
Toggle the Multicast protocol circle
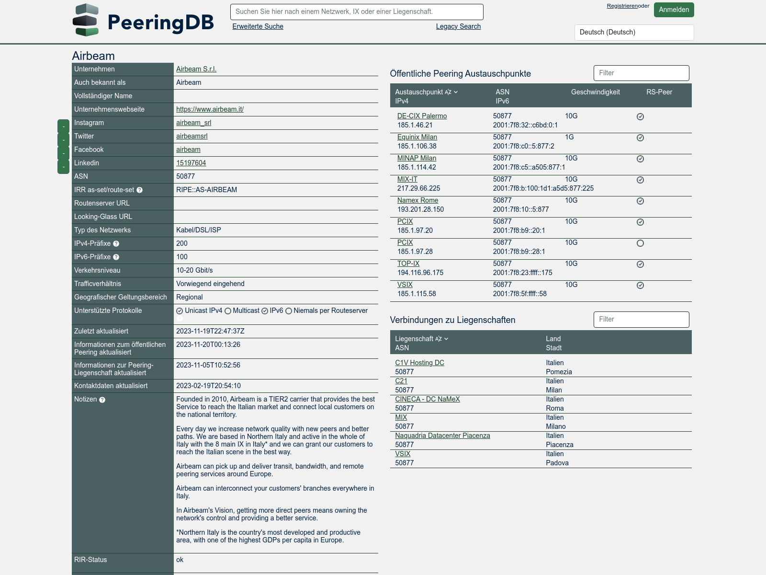[x=228, y=311]
